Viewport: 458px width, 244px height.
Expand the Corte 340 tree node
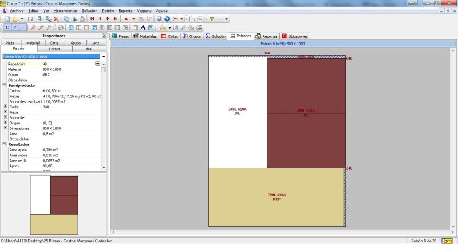pyautogui.click(x=5, y=107)
